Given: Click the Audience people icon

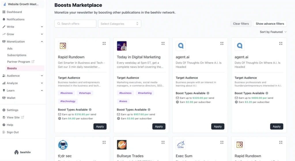Looking at the screenshot, I should point(4,76).
